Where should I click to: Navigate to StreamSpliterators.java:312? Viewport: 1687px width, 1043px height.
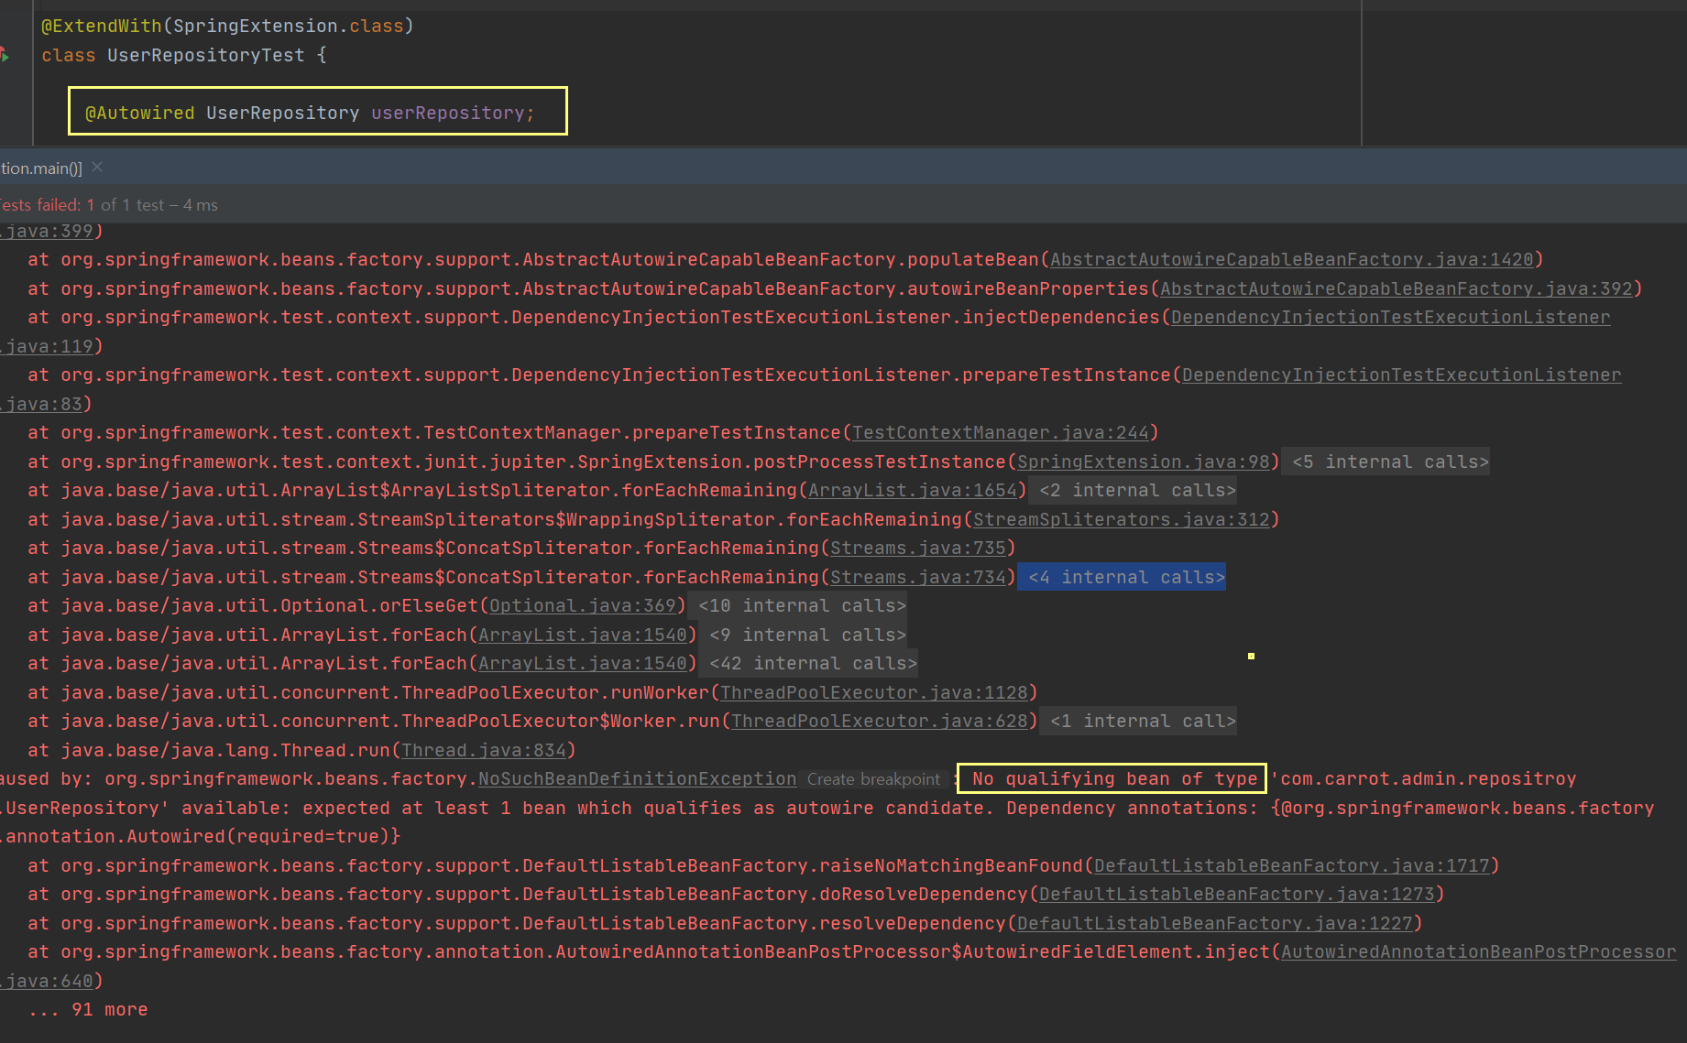(x=1122, y=520)
